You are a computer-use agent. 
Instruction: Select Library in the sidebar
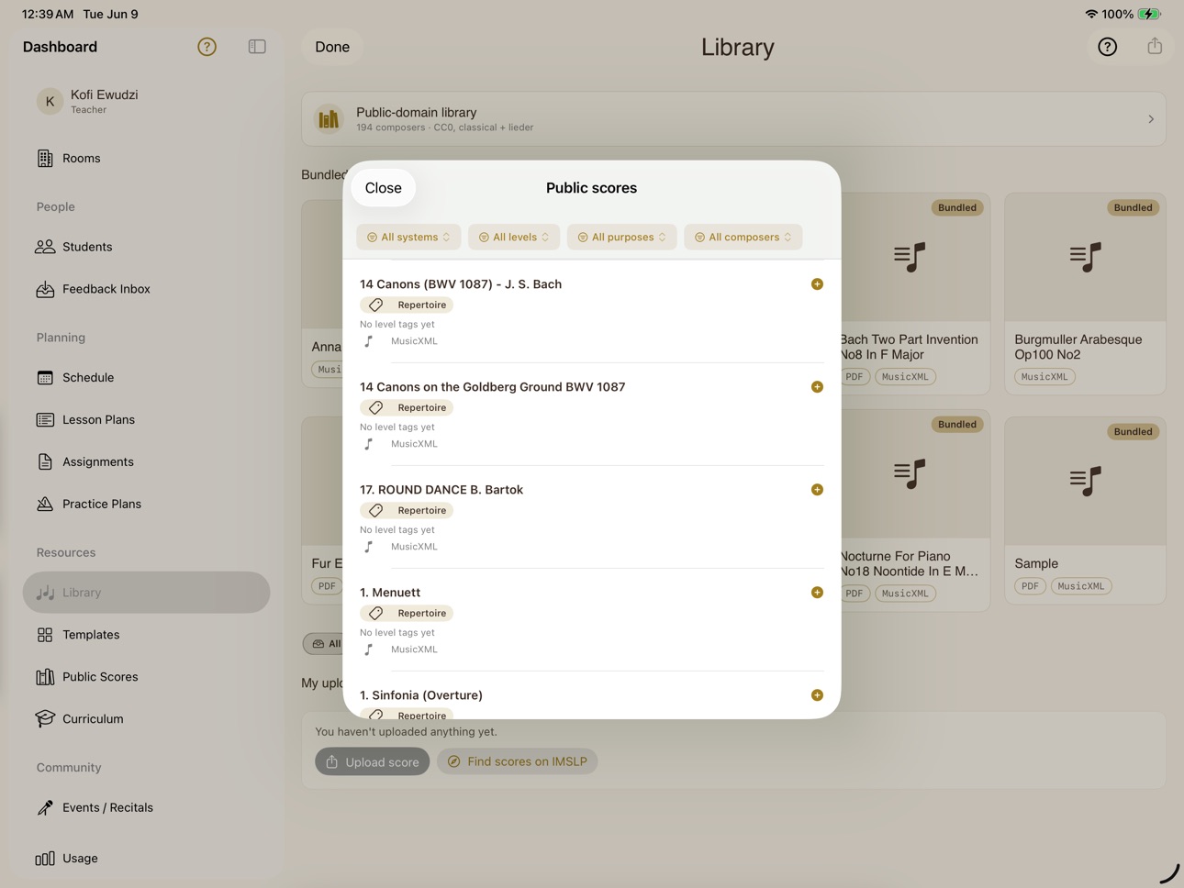[x=147, y=593]
